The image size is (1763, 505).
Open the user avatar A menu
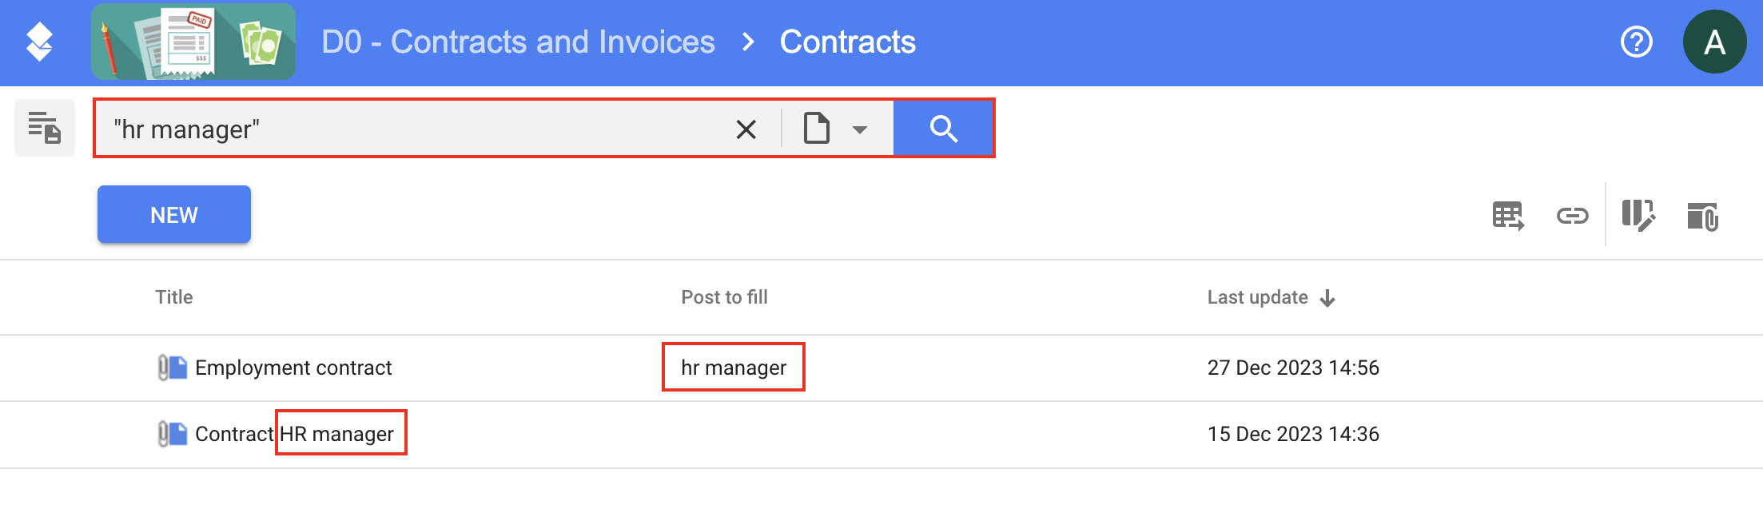1714,42
